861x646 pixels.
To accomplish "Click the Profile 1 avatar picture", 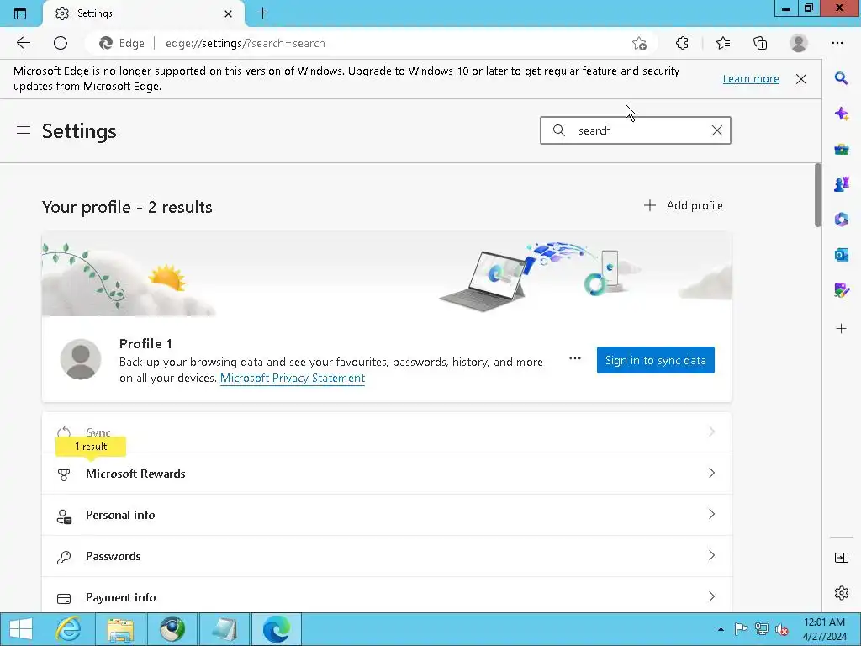I will [x=81, y=358].
